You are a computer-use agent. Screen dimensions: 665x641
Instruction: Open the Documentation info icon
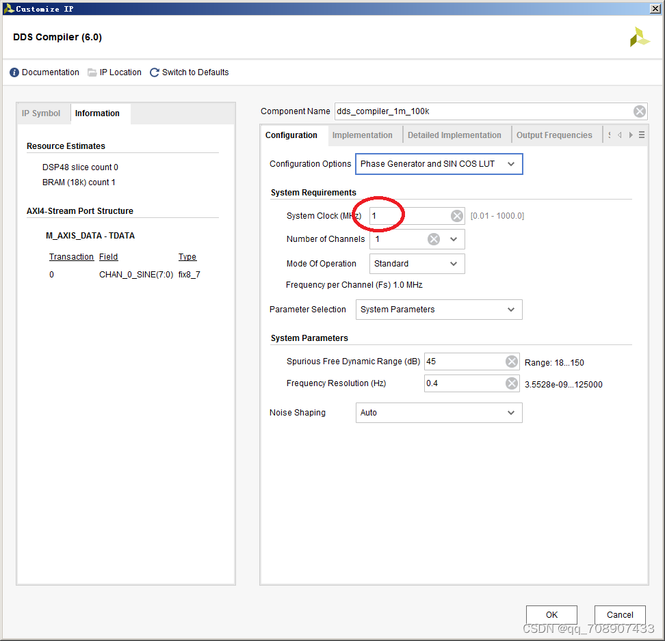point(14,72)
